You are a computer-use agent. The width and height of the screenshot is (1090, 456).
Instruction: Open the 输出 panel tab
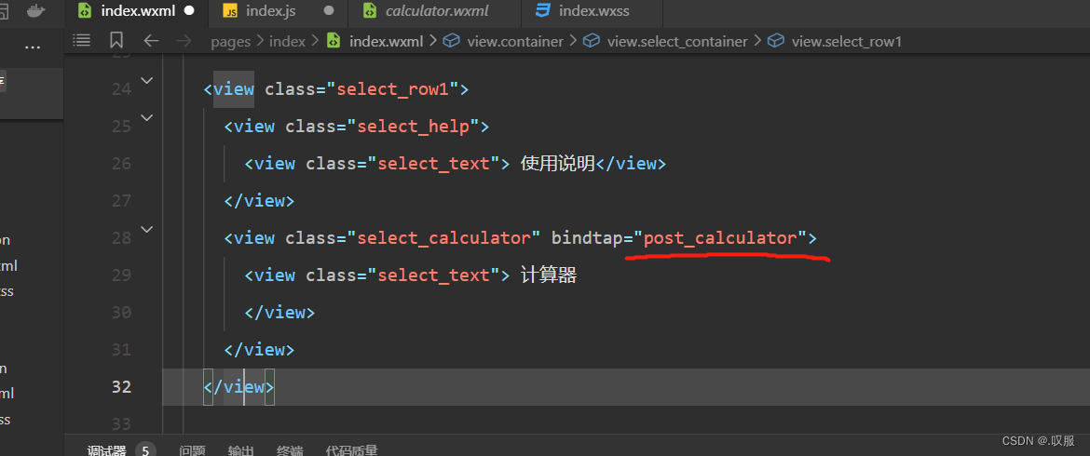click(240, 449)
